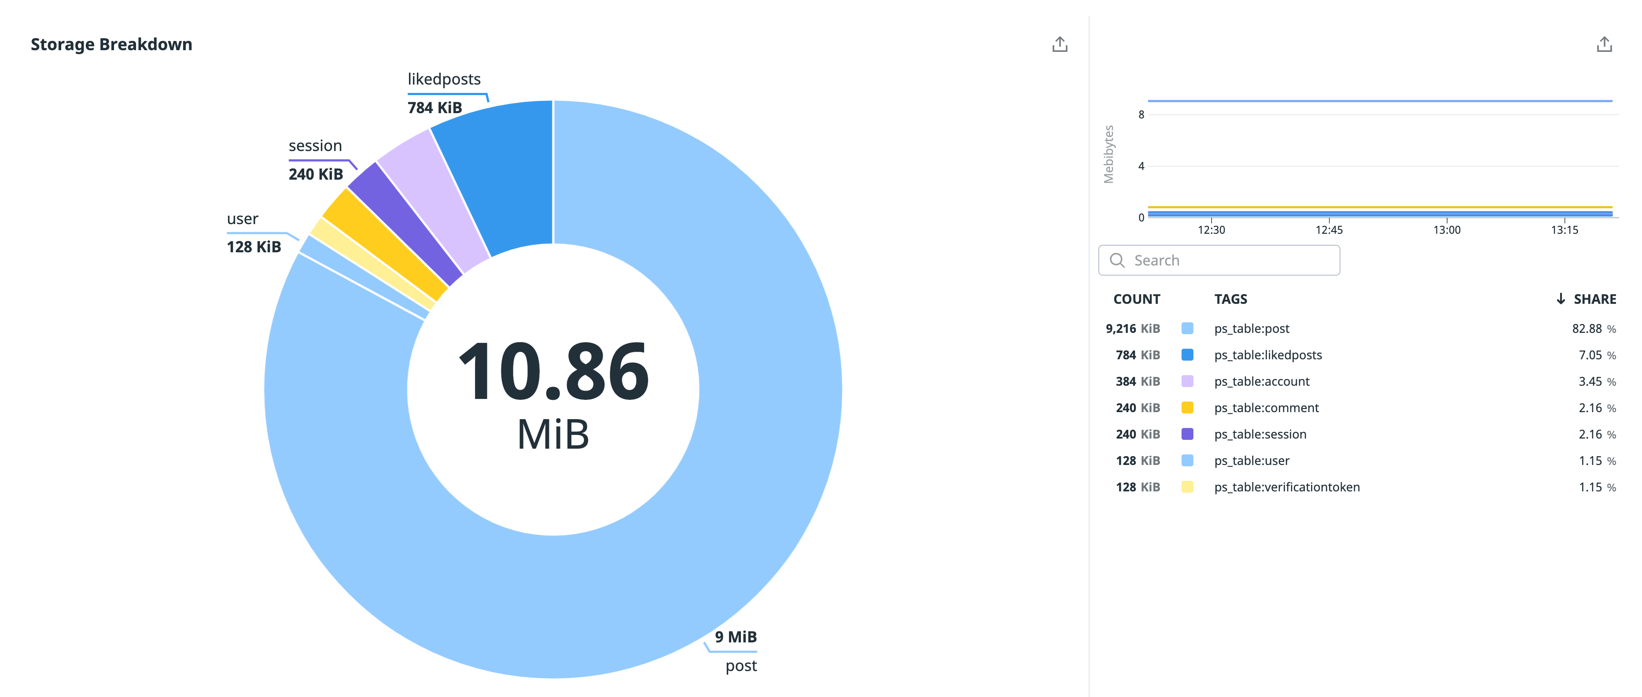Toggle ps_table:verificationtoken row in the legend
This screenshot has width=1642, height=697.
[1286, 487]
